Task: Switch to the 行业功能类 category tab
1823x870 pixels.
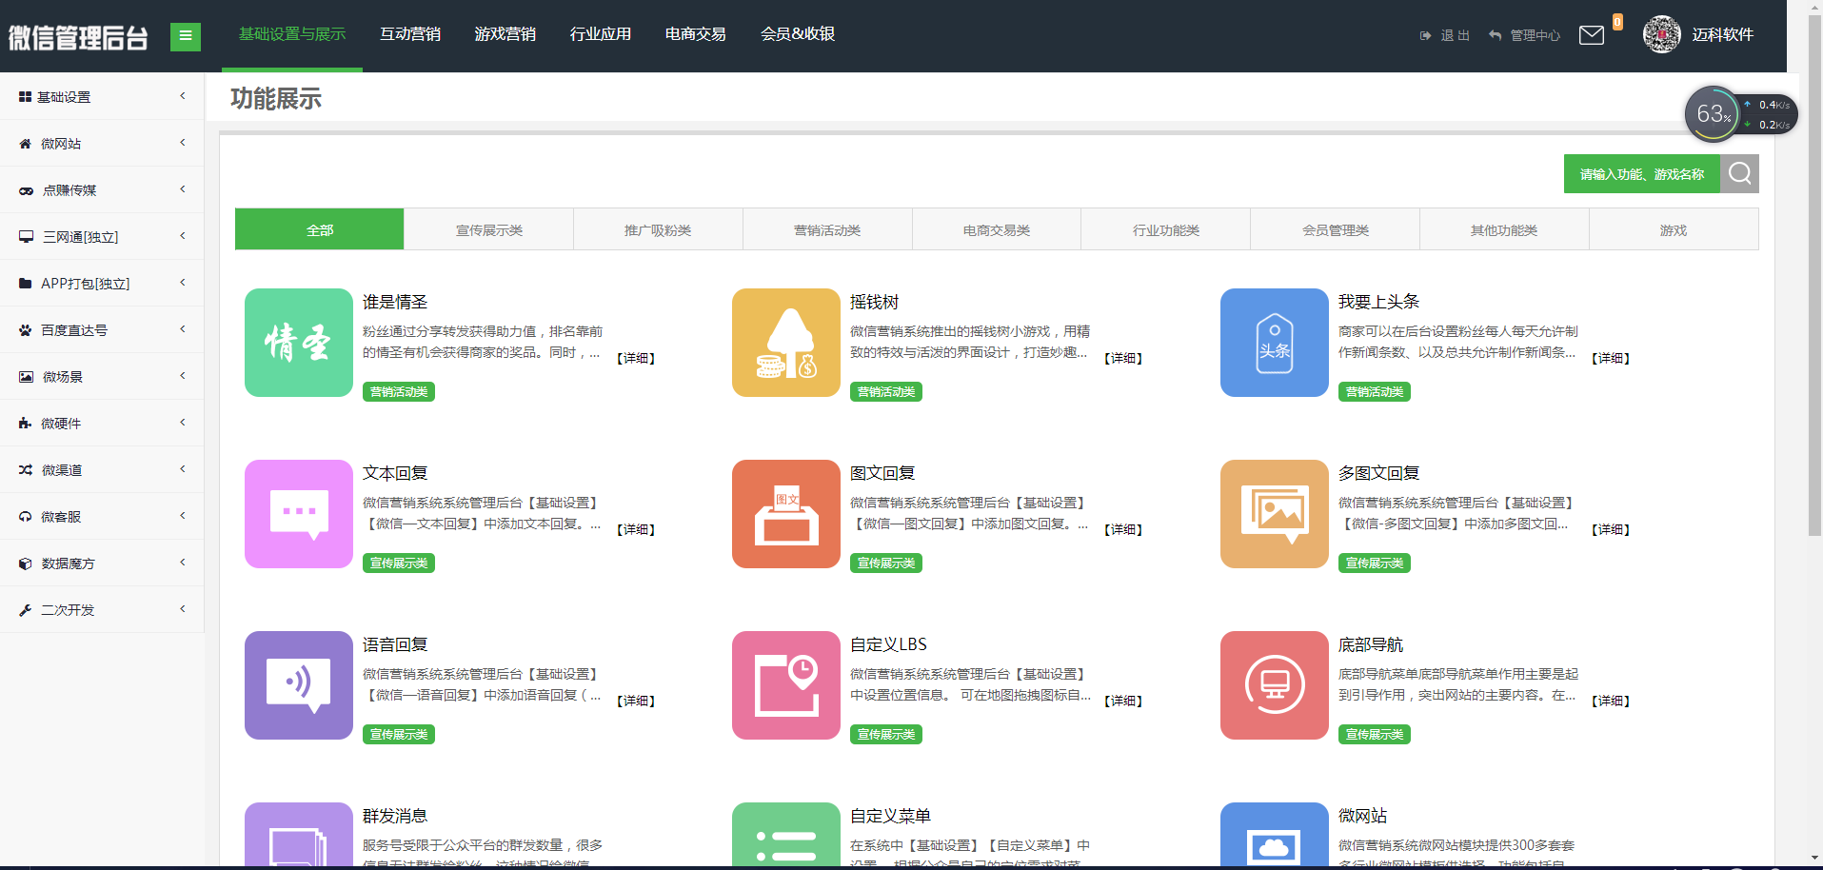Action: click(1166, 229)
